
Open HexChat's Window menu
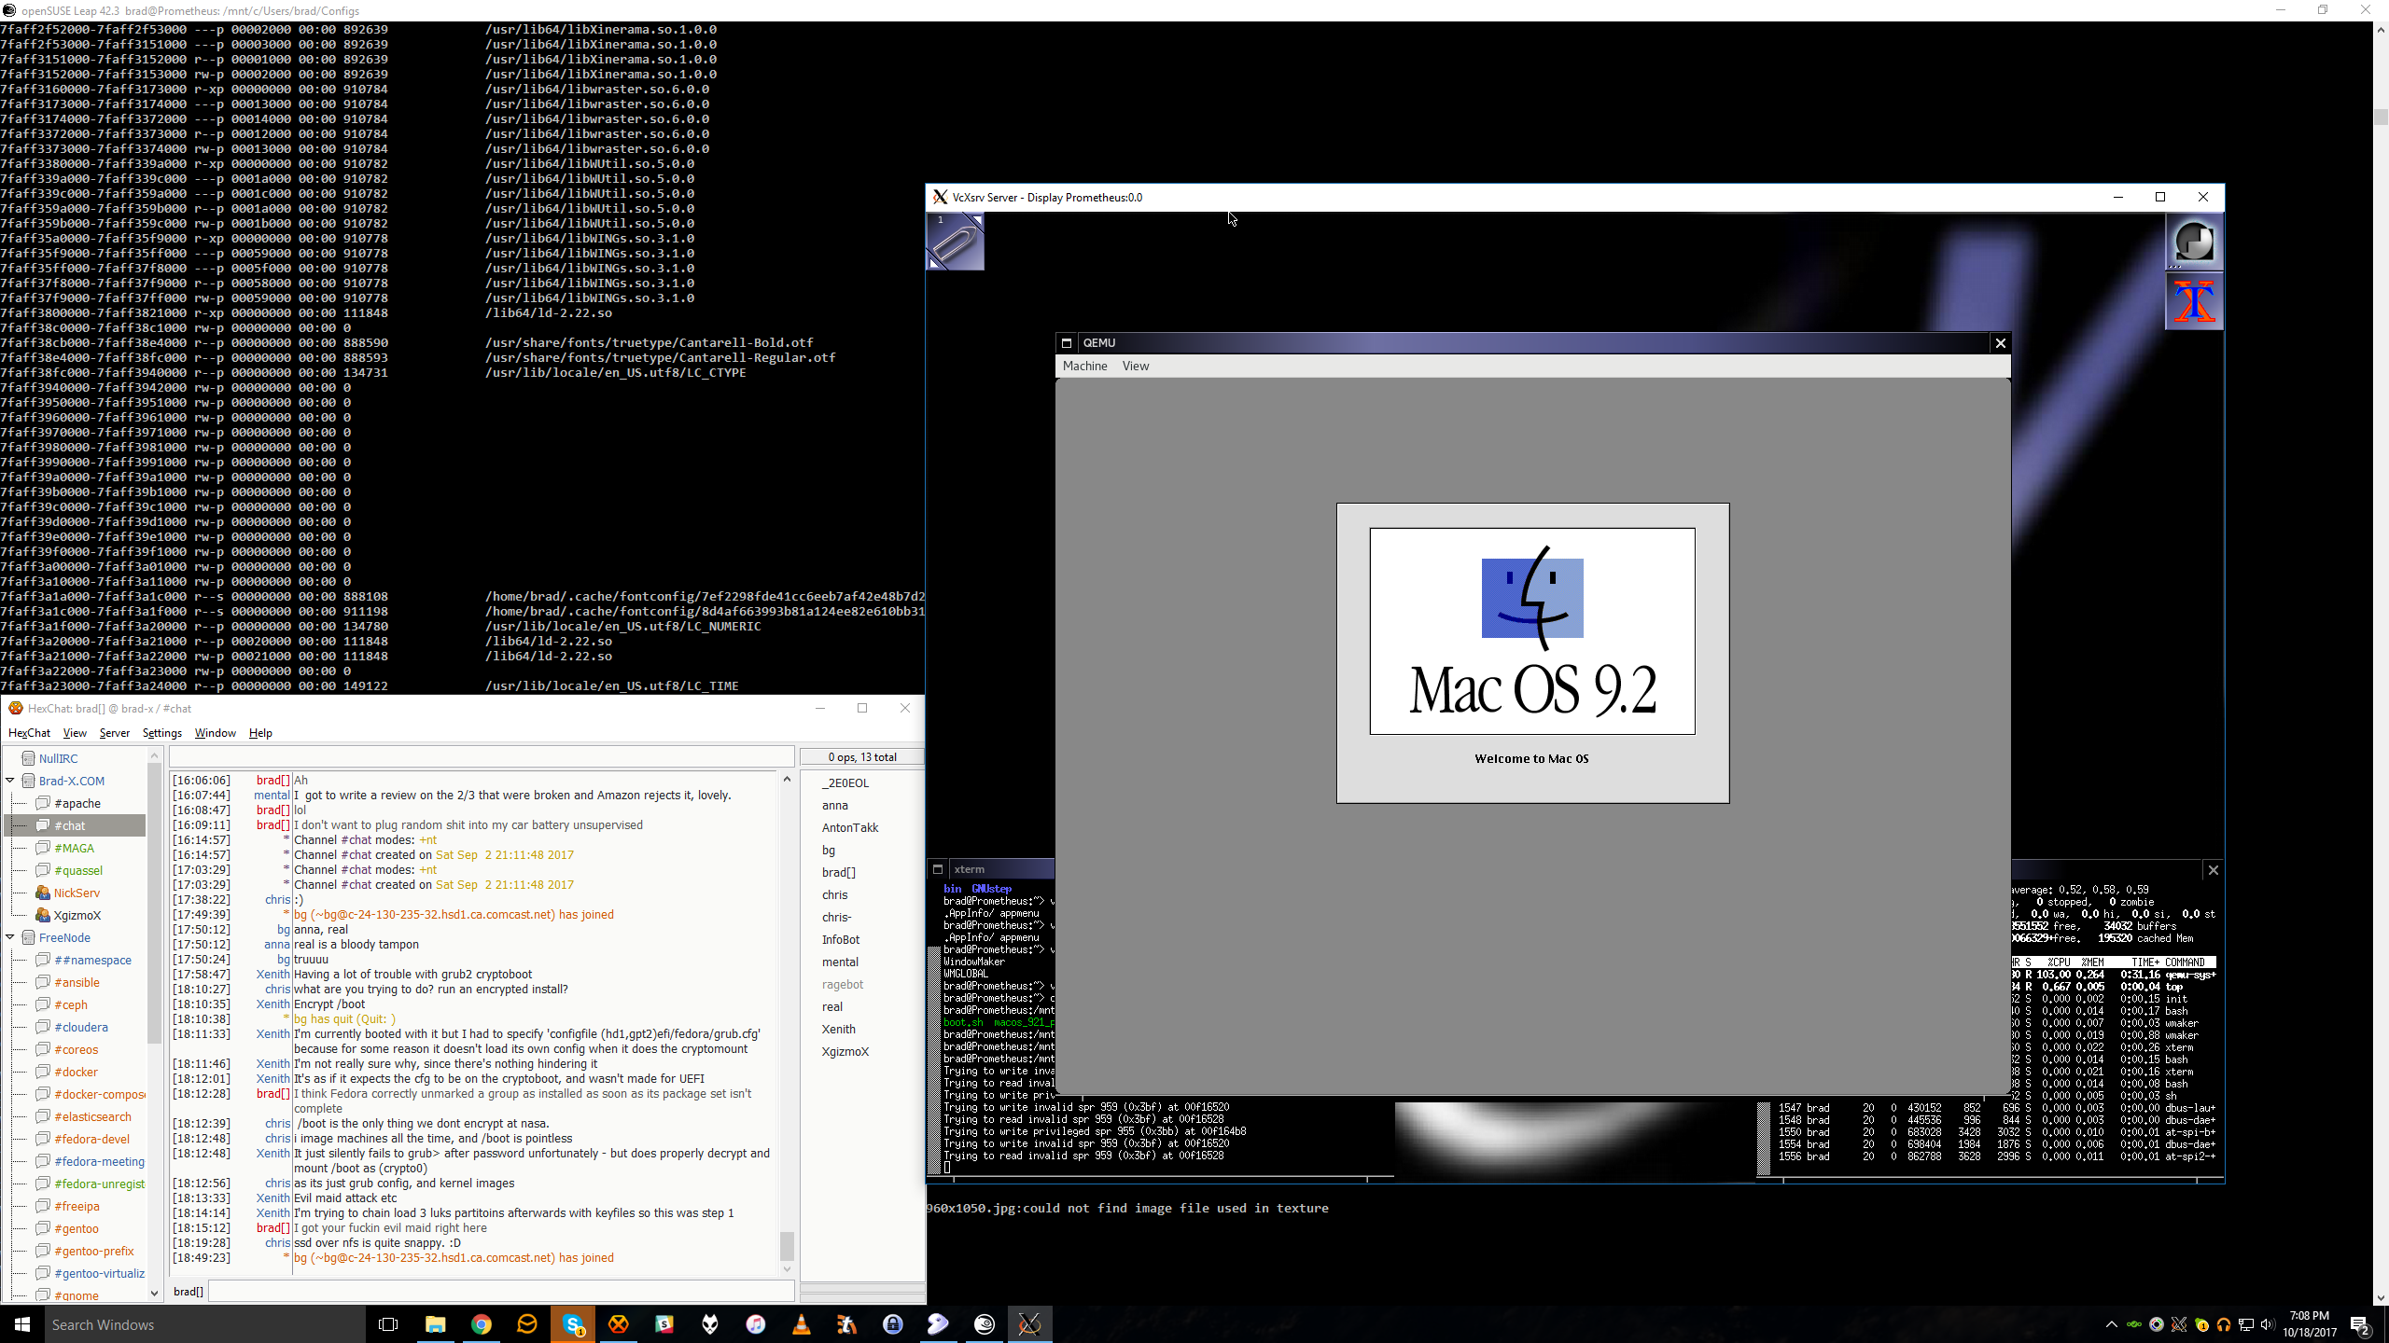[215, 733]
